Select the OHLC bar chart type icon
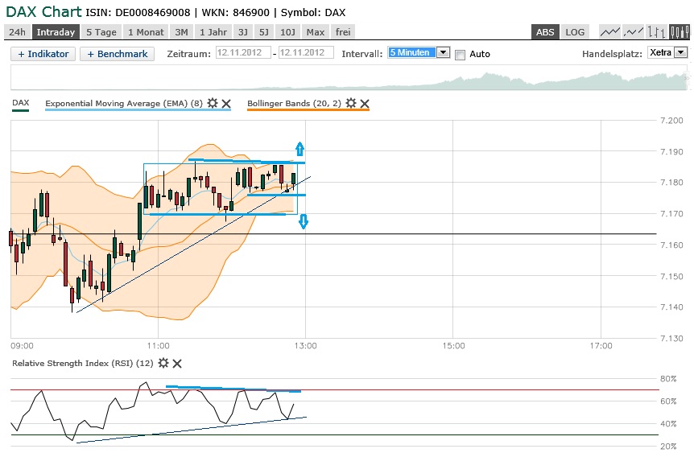 [x=656, y=32]
